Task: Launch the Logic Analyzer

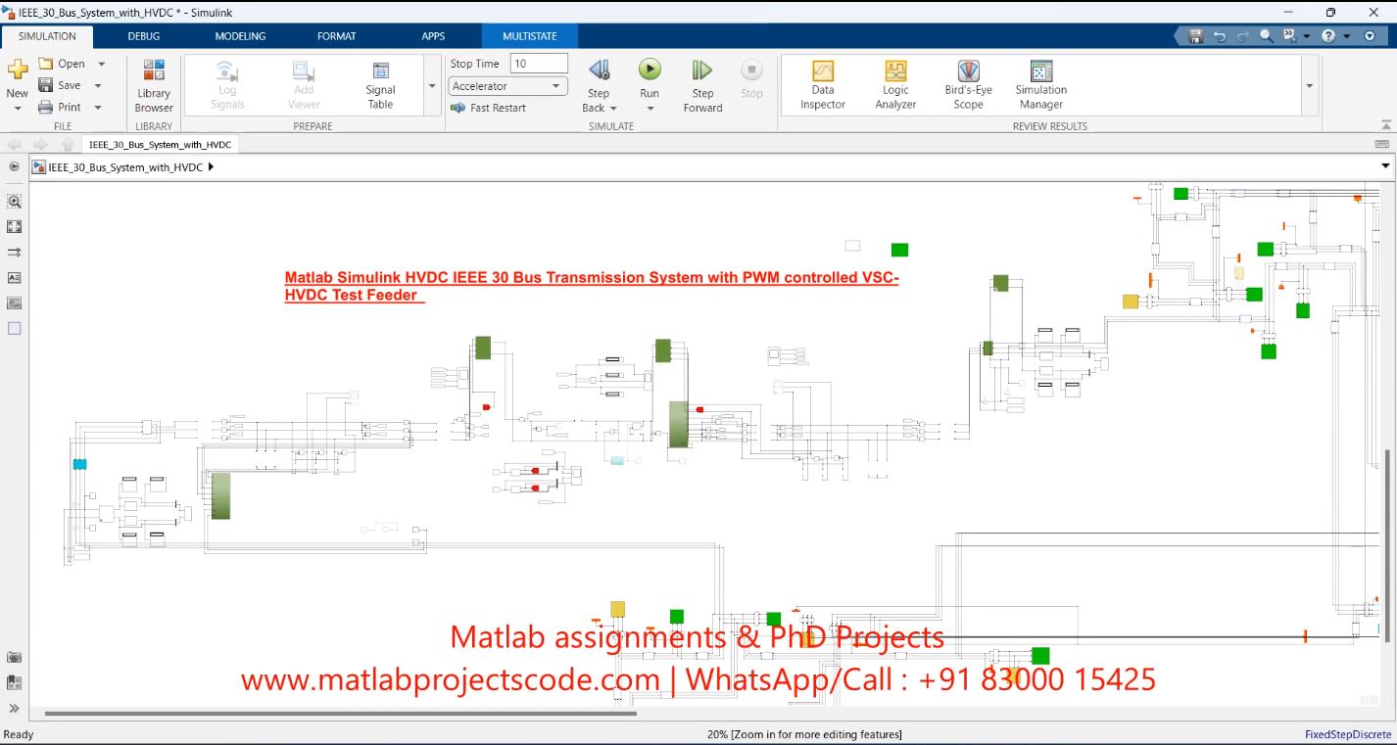Action: pyautogui.click(x=895, y=86)
